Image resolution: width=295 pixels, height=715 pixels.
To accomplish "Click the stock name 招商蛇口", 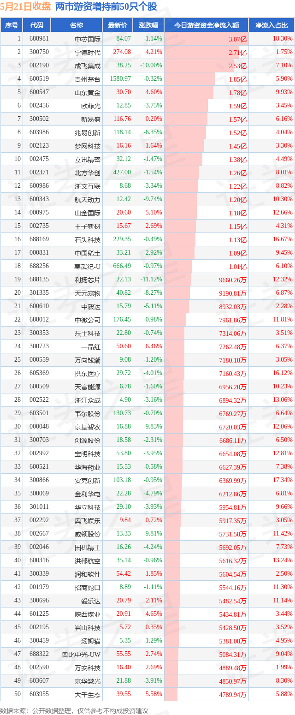I will pyautogui.click(x=88, y=587).
